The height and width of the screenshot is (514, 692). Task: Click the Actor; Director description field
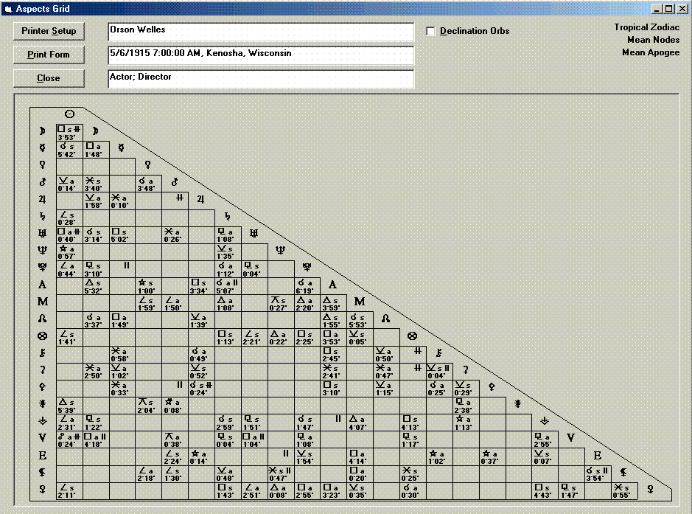tap(261, 79)
